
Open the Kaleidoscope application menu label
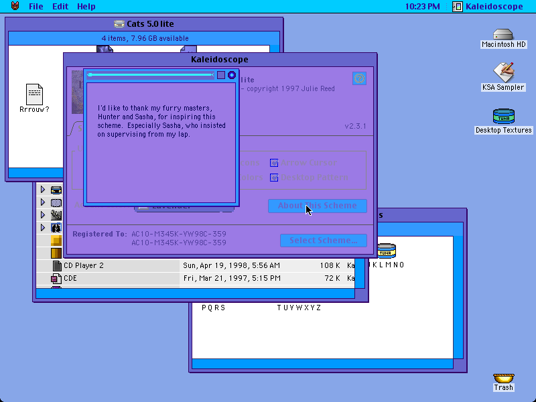pyautogui.click(x=494, y=7)
